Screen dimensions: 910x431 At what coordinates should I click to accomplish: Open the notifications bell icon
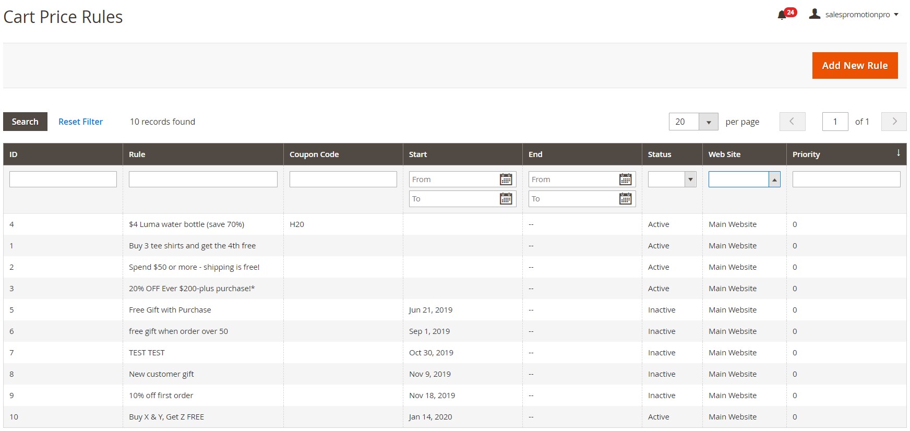pyautogui.click(x=782, y=15)
